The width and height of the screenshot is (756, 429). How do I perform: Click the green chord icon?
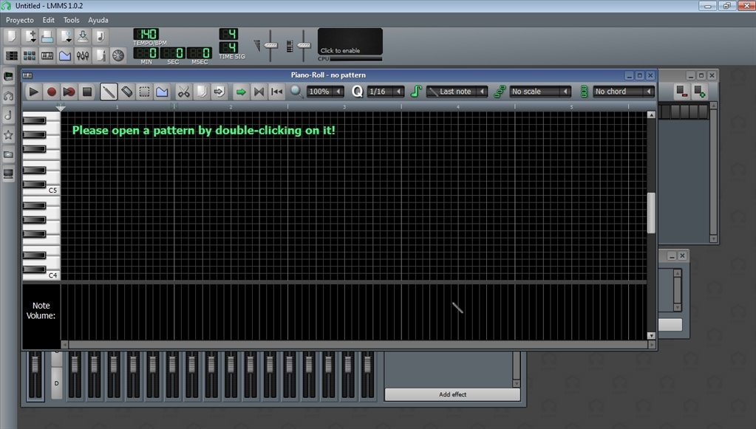tap(584, 92)
